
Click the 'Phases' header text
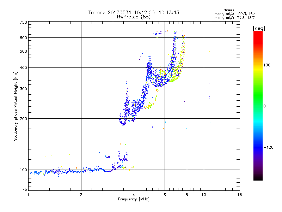228,10
